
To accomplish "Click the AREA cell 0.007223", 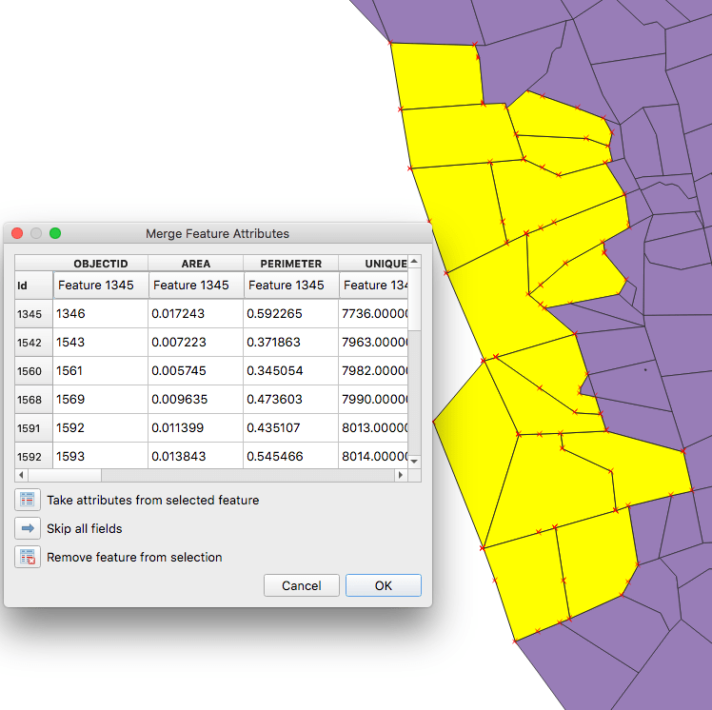I will (x=196, y=343).
